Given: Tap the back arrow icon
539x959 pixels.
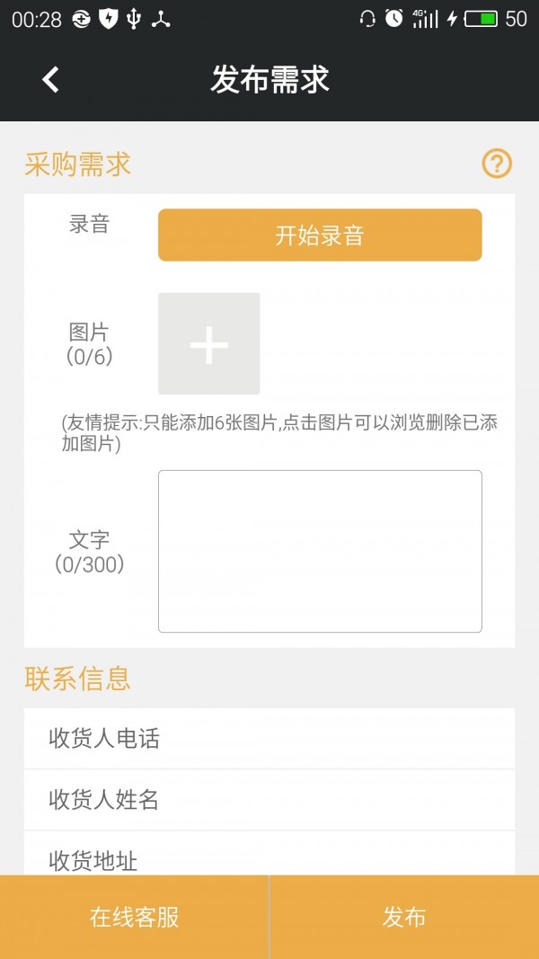Looking at the screenshot, I should coord(50,79).
